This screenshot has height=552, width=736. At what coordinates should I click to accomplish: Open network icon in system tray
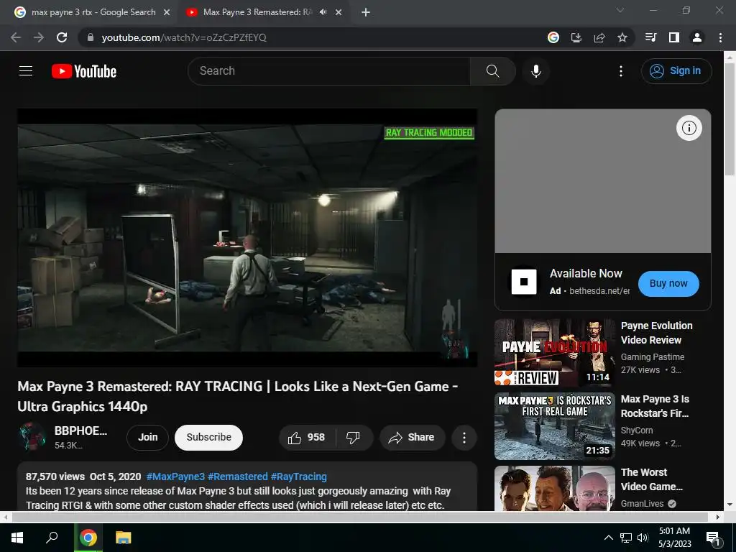(x=626, y=538)
